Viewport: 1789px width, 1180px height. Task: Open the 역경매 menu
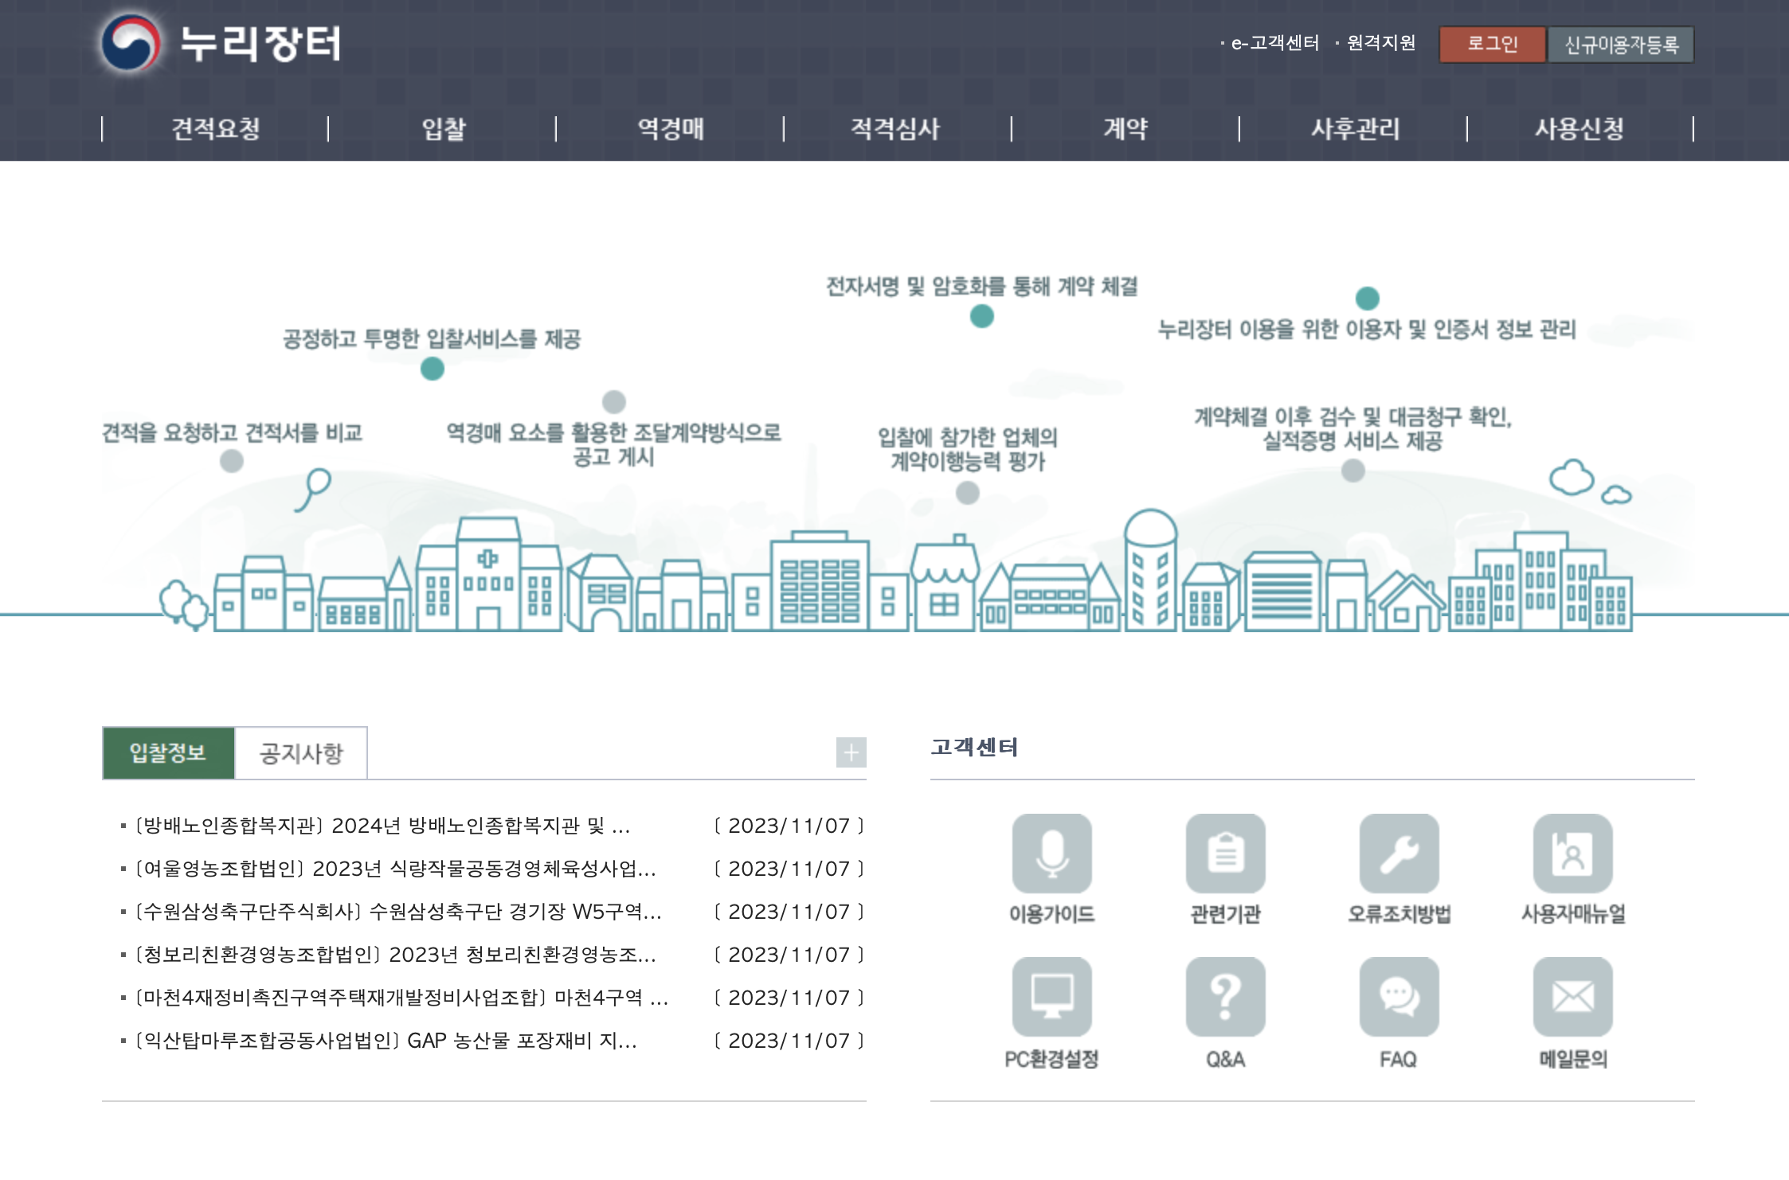669,129
